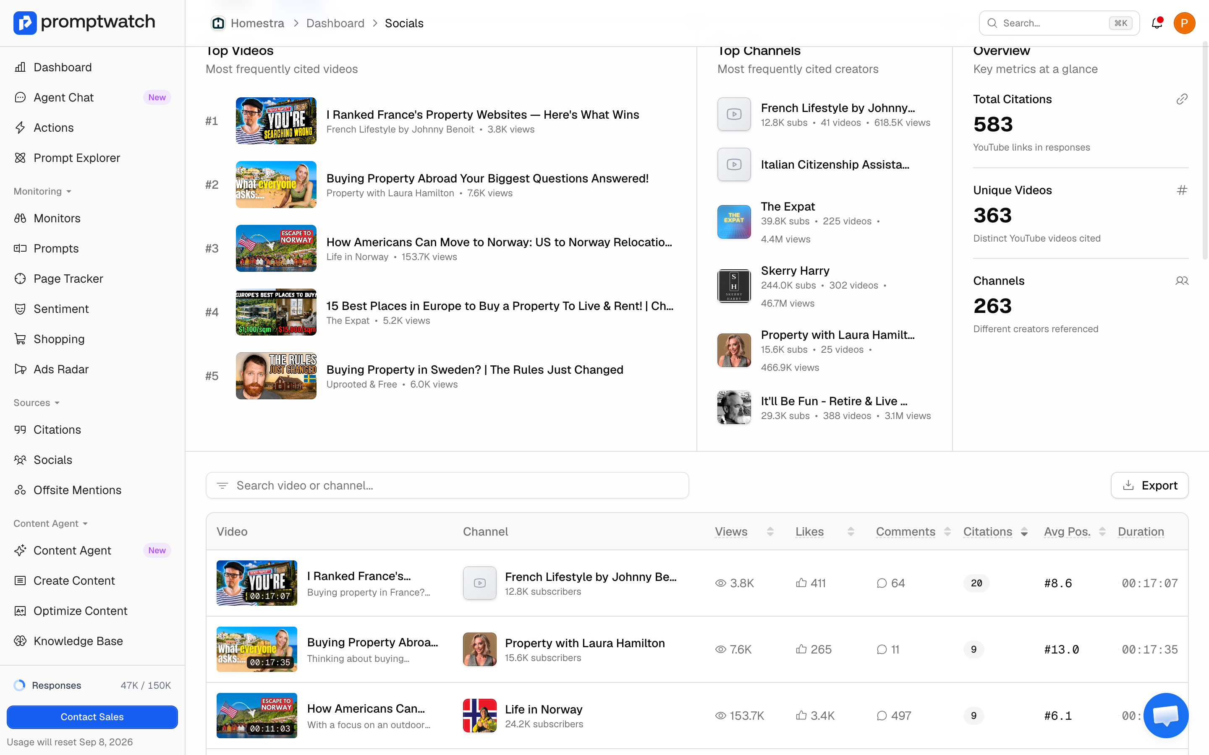Click the Shopping cart sidebar icon
Viewport: 1209px width, 755px height.
pyautogui.click(x=20, y=339)
